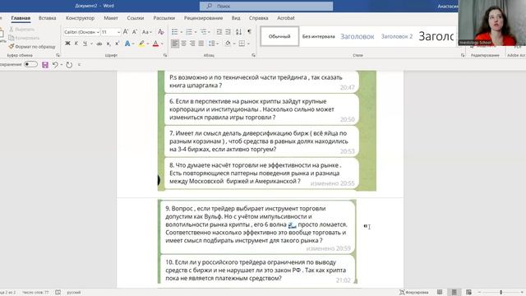Cut selection (Вырезать)
This screenshot has height=296, width=526.
[x=22, y=30]
